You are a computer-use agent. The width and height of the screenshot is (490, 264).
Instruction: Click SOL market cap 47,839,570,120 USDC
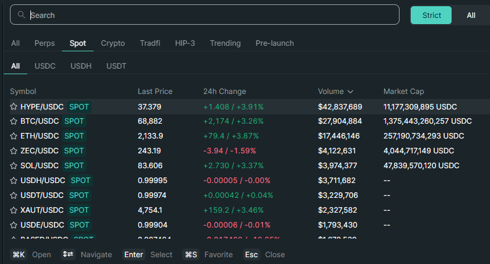[x=421, y=166]
